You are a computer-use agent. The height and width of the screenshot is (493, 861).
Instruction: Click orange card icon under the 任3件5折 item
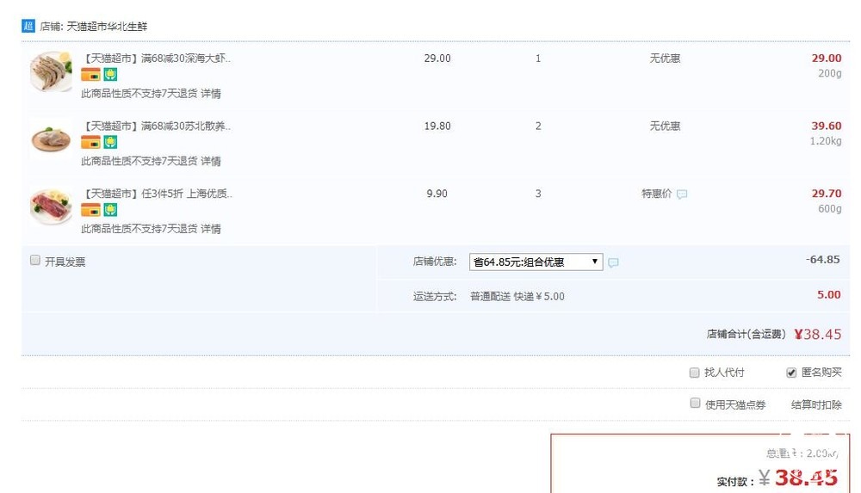tap(90, 210)
